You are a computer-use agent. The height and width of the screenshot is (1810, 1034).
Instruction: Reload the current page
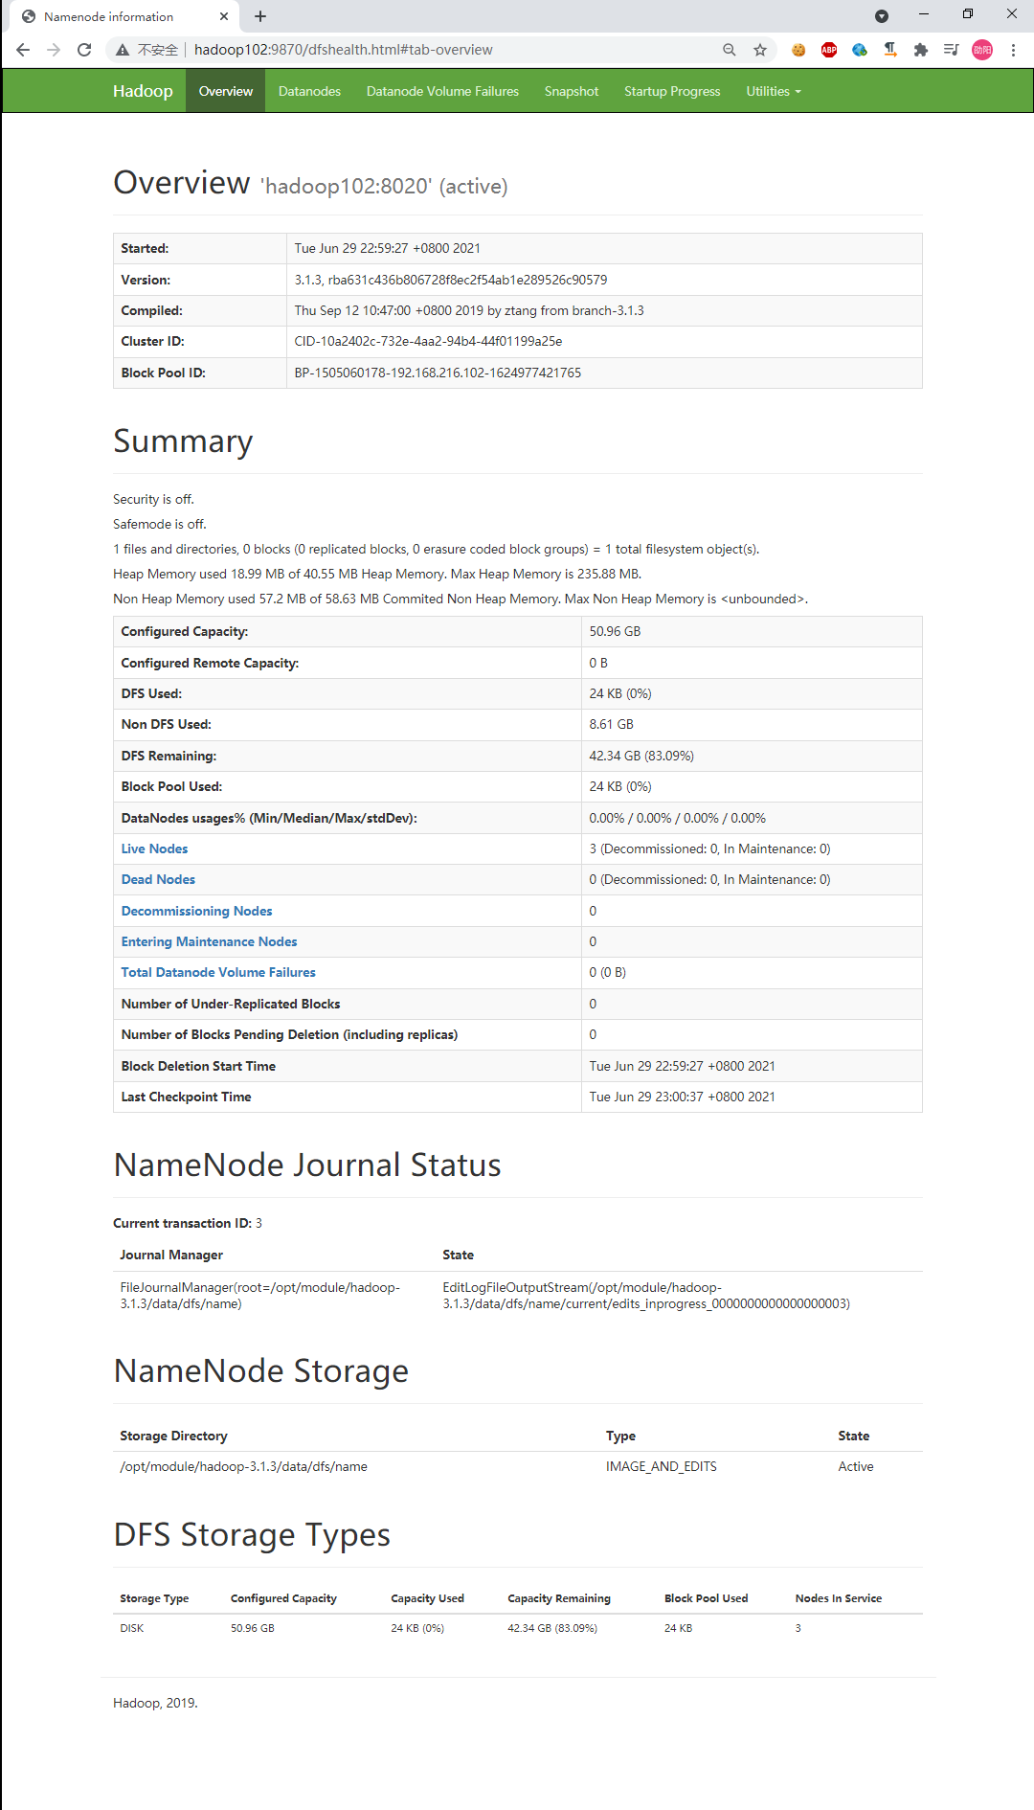click(84, 50)
